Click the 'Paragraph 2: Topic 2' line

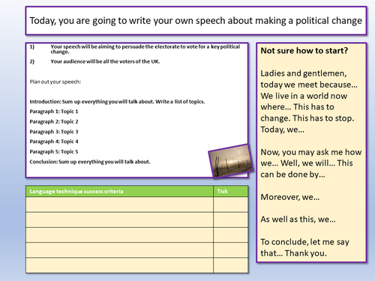(54, 121)
